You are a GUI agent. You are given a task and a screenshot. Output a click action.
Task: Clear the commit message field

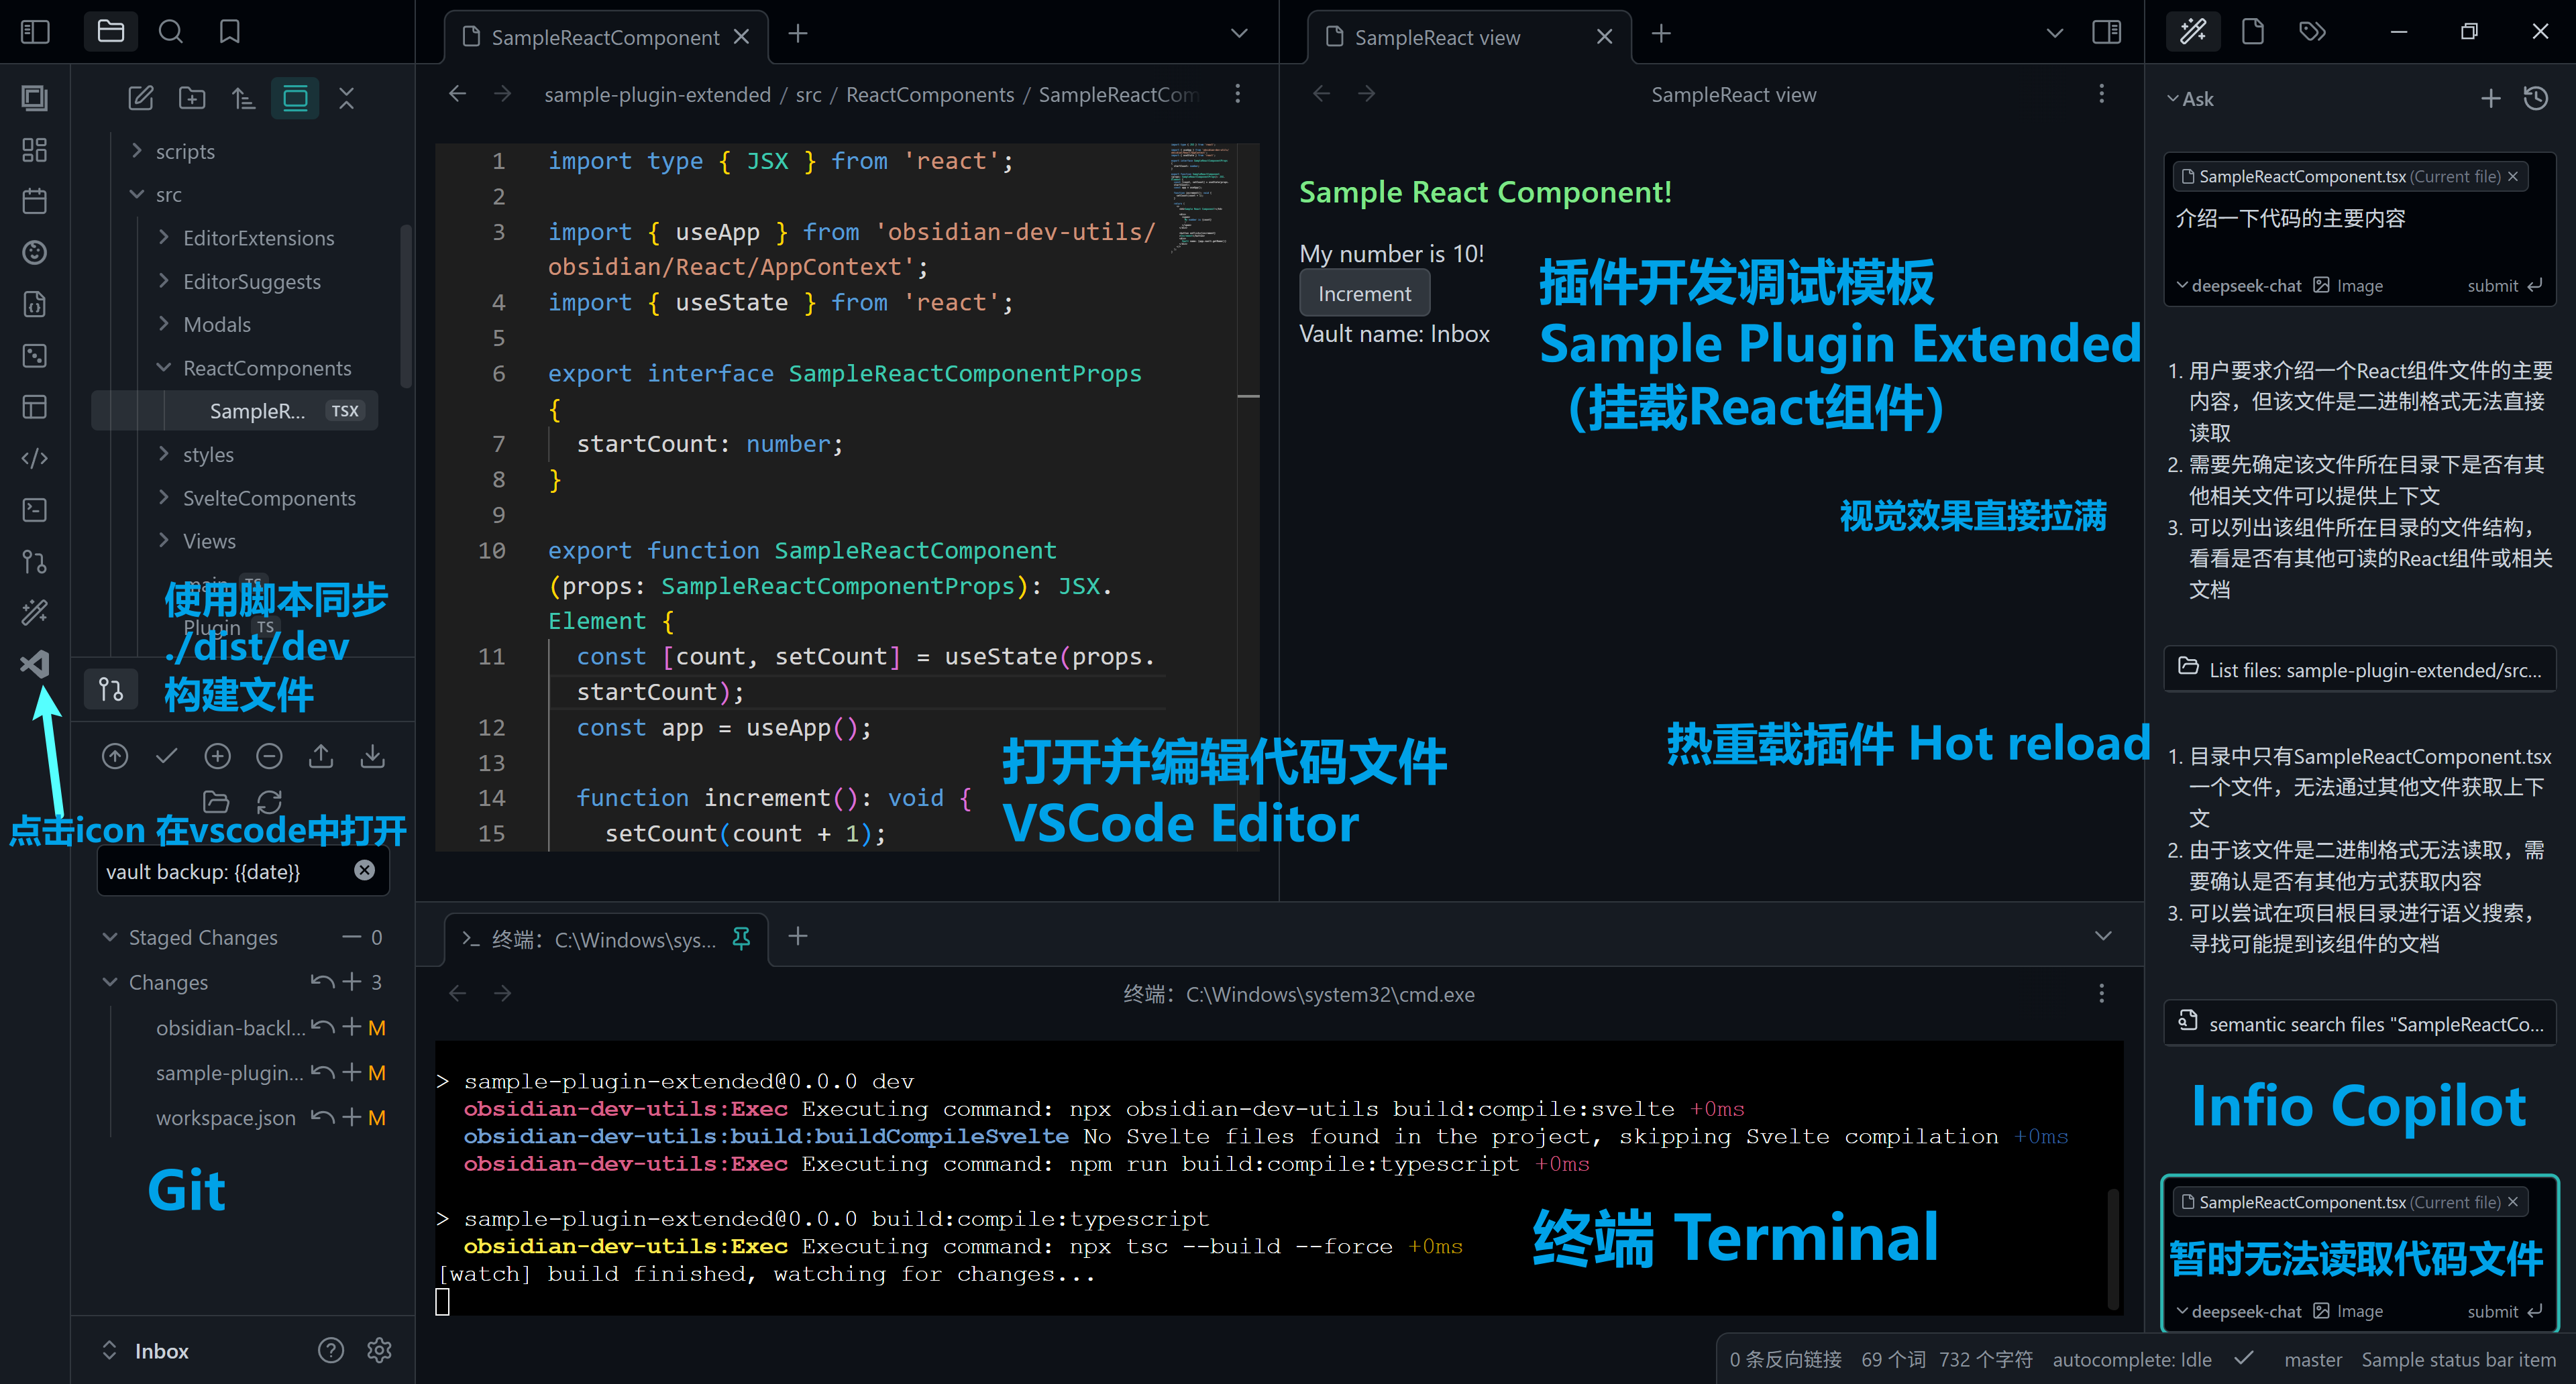[365, 870]
